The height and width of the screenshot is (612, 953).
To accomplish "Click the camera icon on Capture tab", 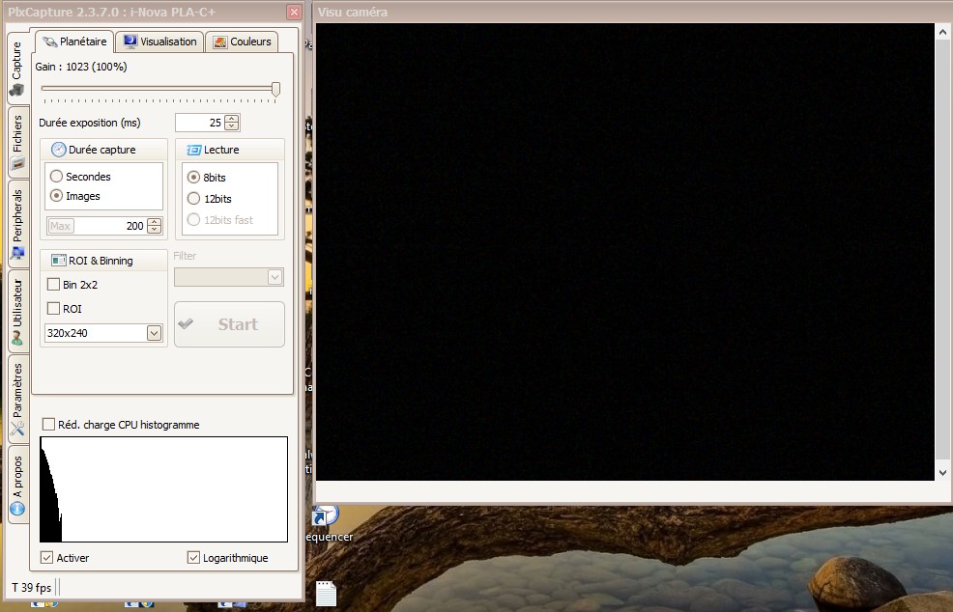I will (16, 90).
